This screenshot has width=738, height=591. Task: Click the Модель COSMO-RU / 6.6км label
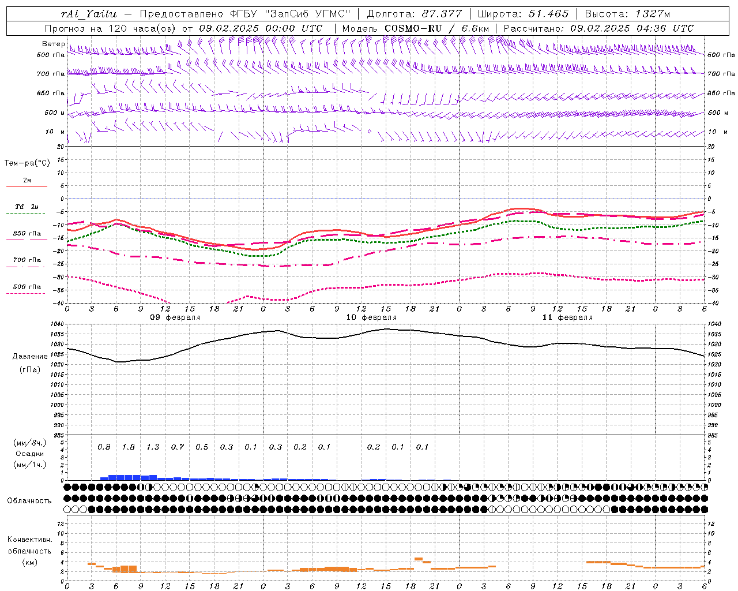(x=416, y=28)
